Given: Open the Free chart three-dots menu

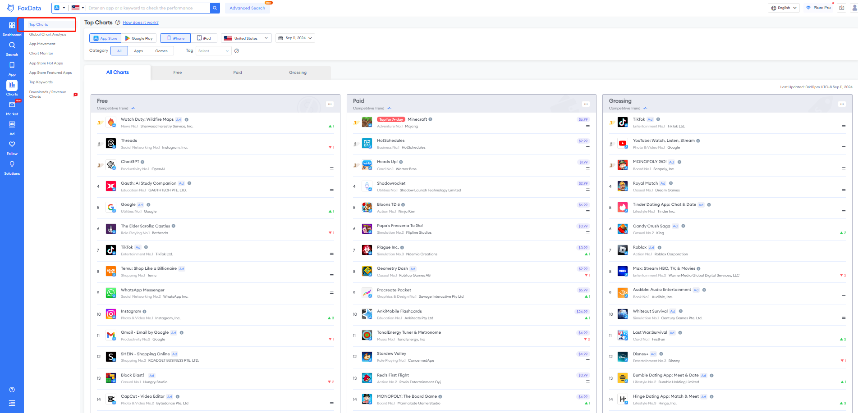Looking at the screenshot, I should [x=330, y=104].
